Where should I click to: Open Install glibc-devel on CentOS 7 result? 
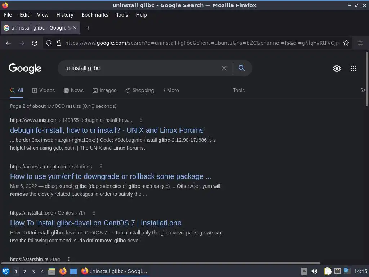point(95,223)
